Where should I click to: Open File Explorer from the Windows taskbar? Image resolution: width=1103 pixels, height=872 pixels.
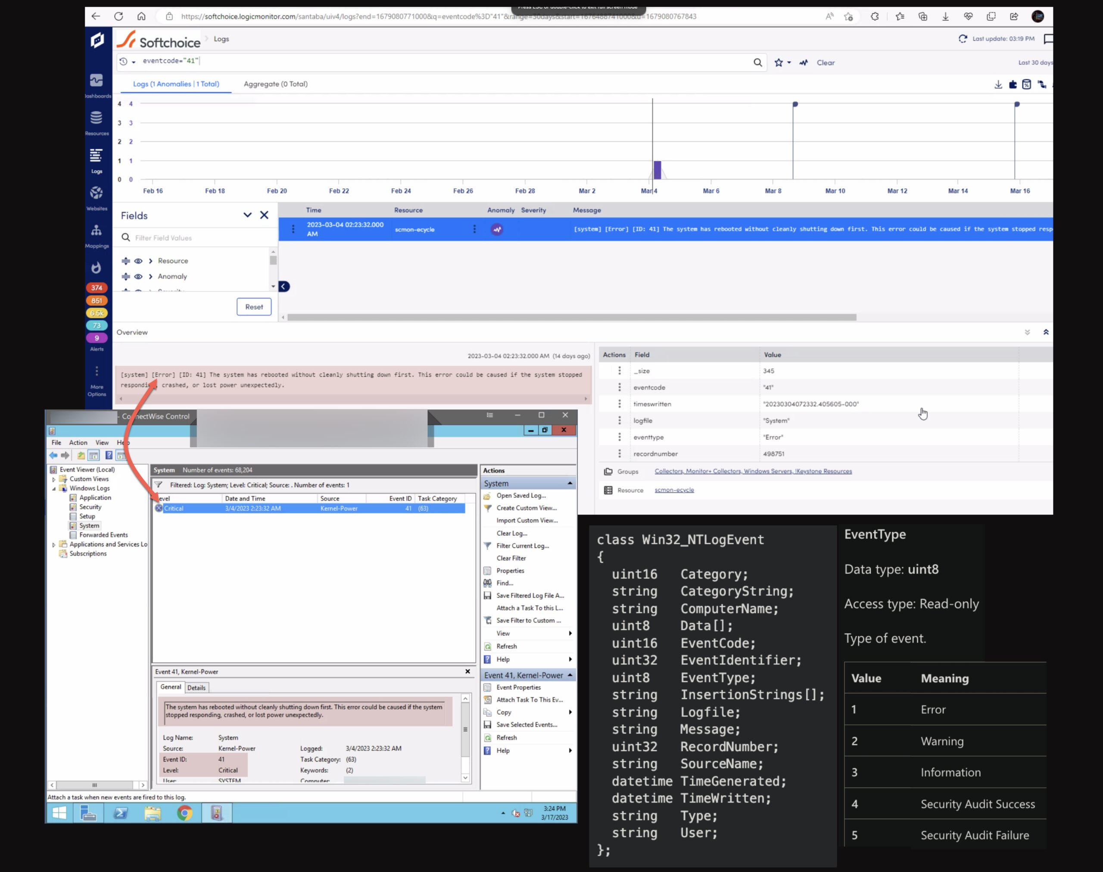click(x=153, y=813)
